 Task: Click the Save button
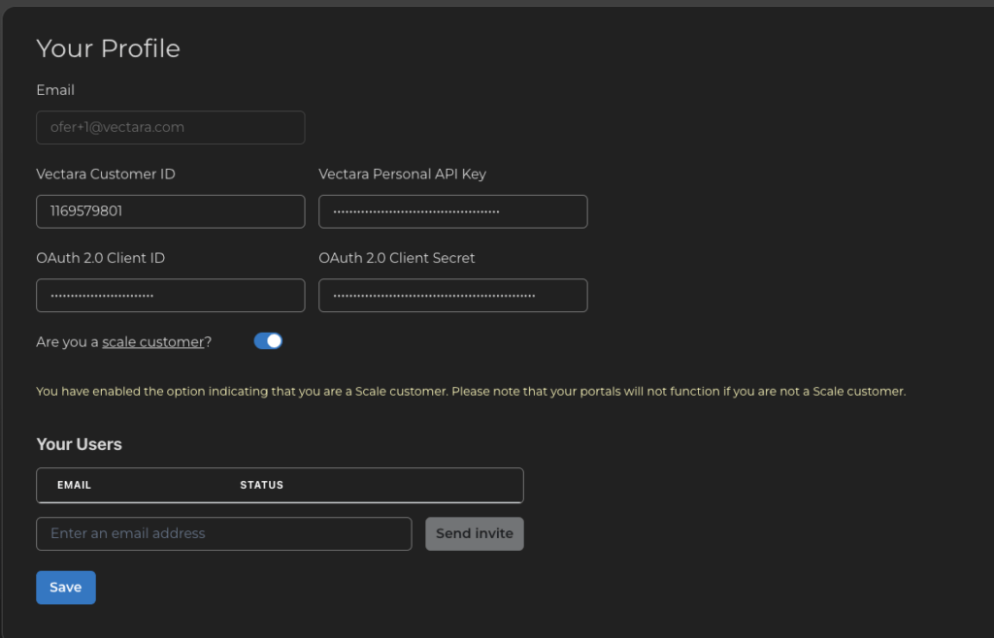click(x=66, y=588)
